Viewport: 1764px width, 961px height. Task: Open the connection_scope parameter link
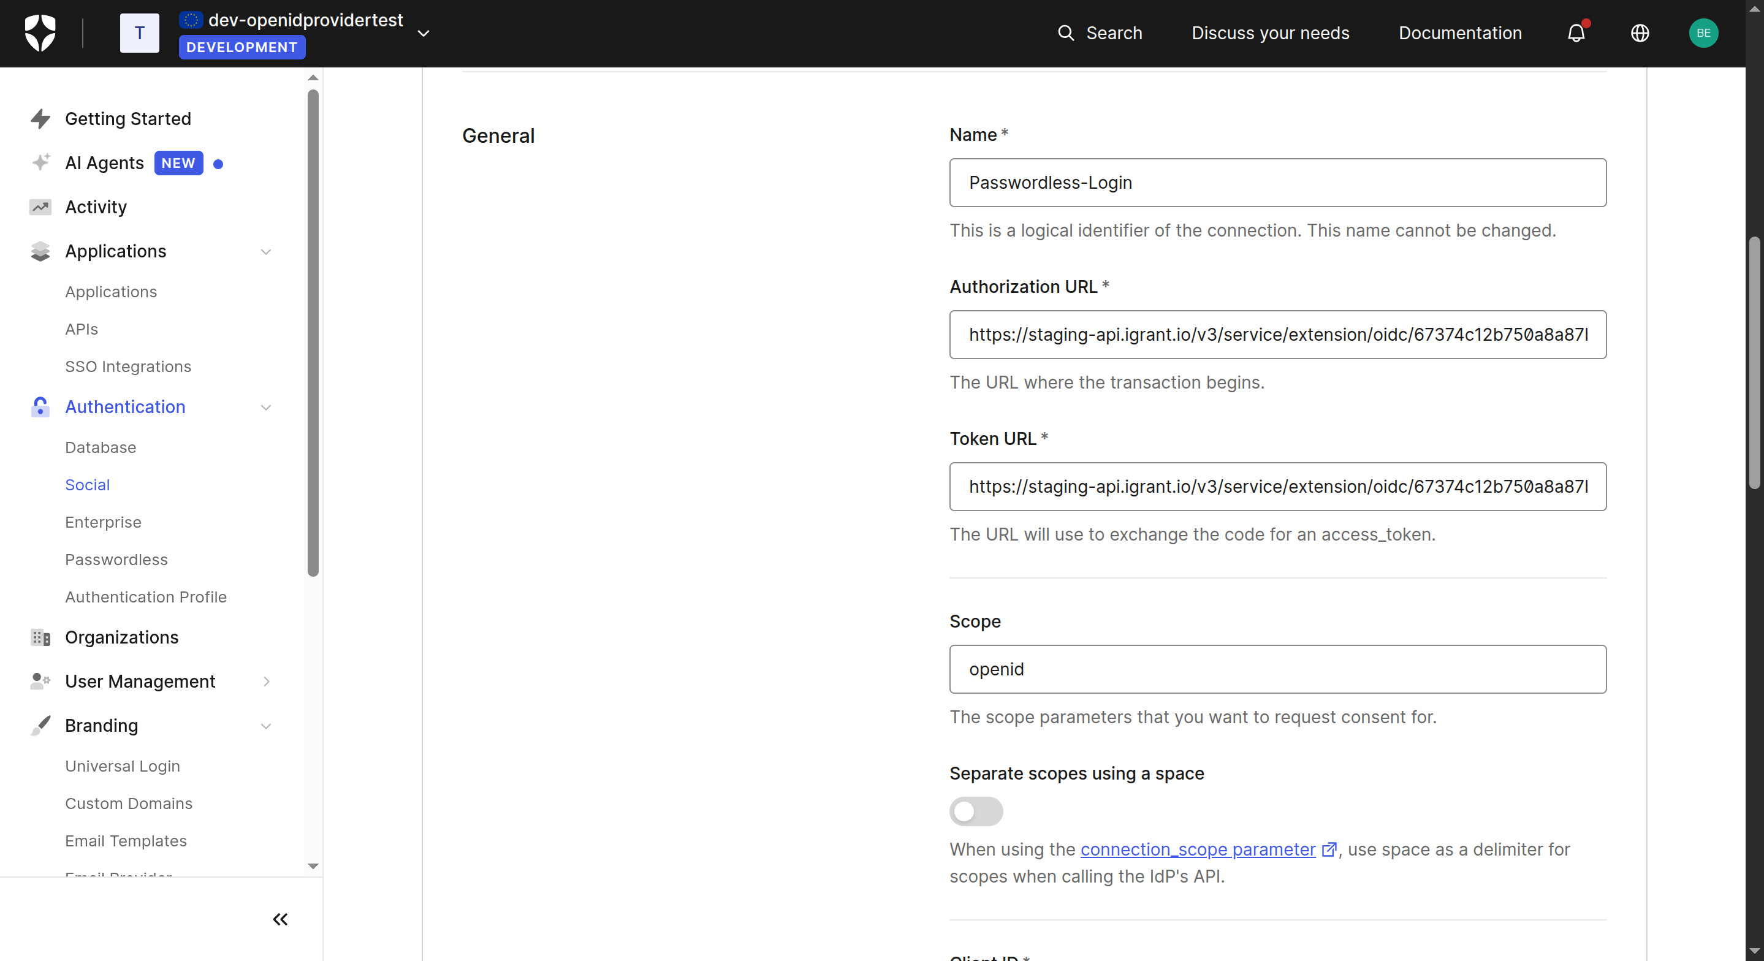(x=1198, y=849)
